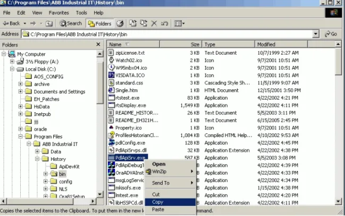The image size is (345, 216).
Task: Collapse the Program Files tree node
Action: click(x=20, y=137)
